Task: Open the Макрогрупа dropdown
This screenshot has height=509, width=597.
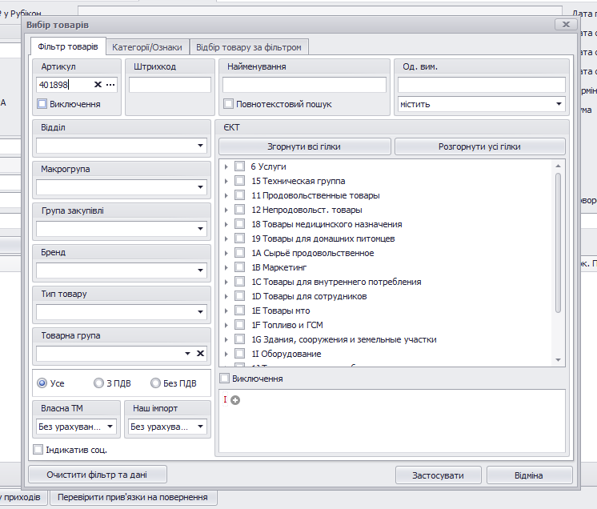Action: (x=200, y=187)
